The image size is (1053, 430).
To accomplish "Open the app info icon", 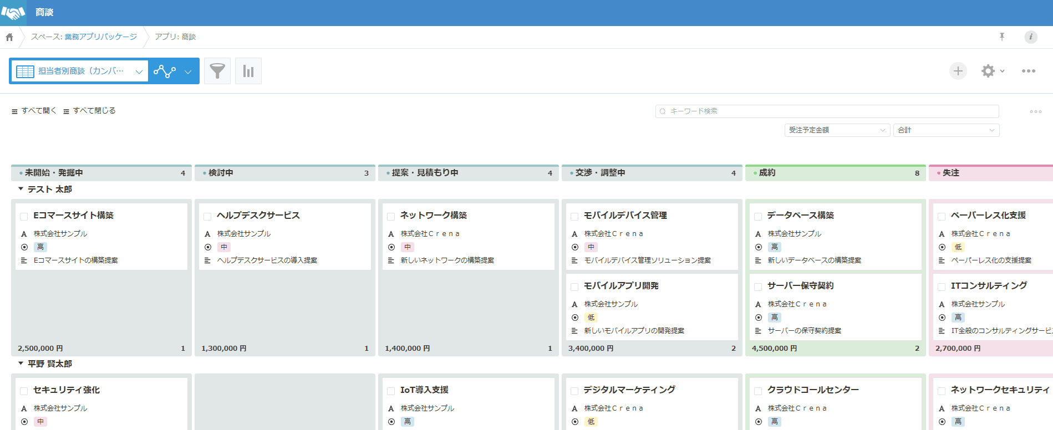I will tap(1031, 37).
